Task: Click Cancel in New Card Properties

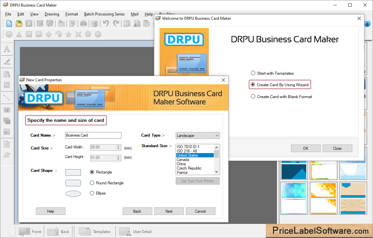Action: click(200, 211)
